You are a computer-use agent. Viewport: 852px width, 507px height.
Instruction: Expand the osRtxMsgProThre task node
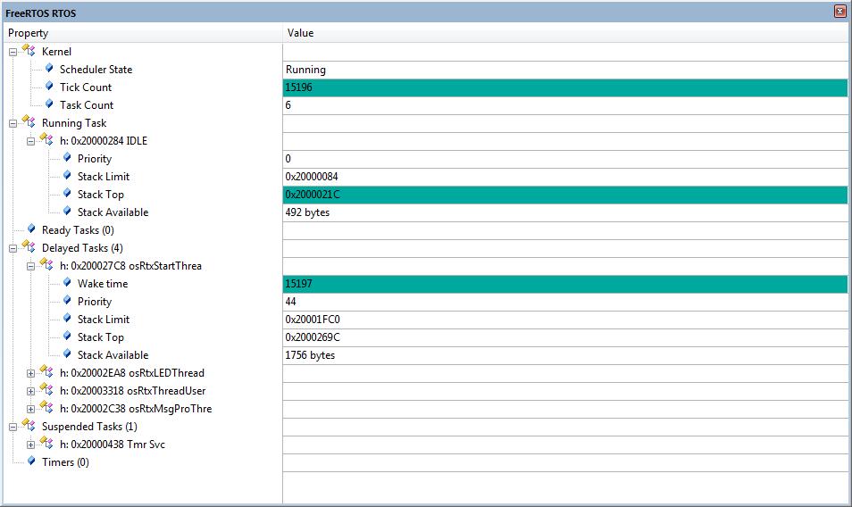coord(31,410)
